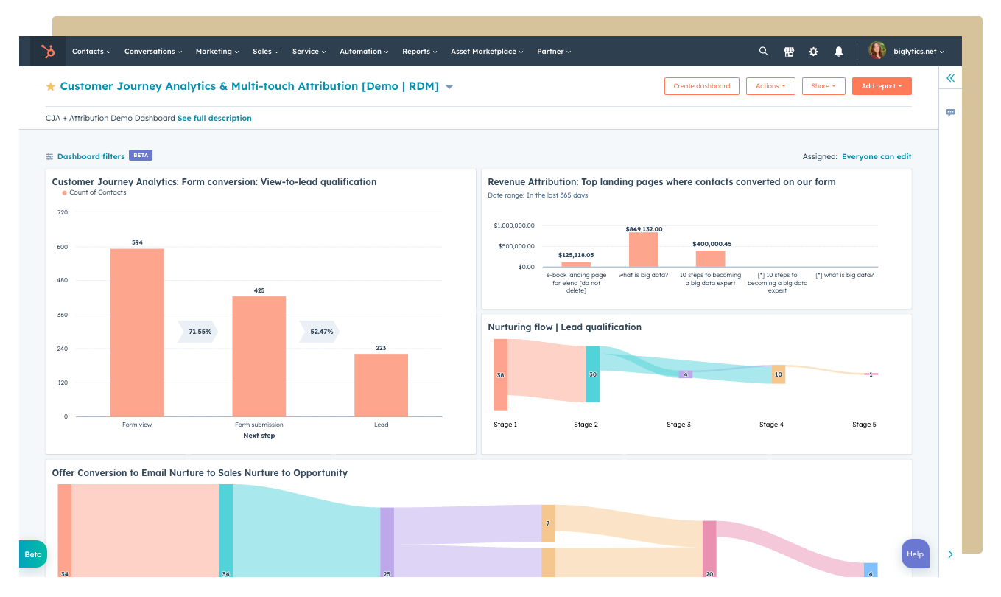Open the Add report dropdown button

coord(882,86)
